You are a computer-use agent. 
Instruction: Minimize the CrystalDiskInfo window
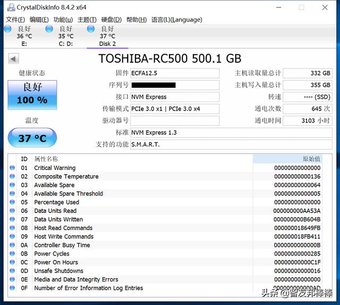pyautogui.click(x=279, y=7)
